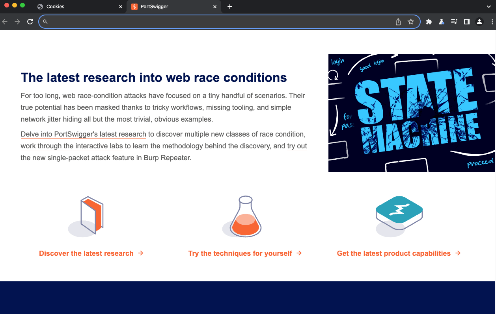496x314 pixels.
Task: Click the heading about web race conditions
Action: tap(154, 78)
